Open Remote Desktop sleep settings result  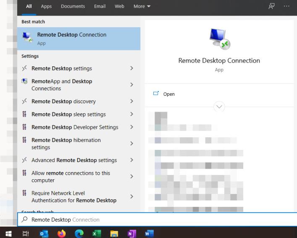click(79, 114)
